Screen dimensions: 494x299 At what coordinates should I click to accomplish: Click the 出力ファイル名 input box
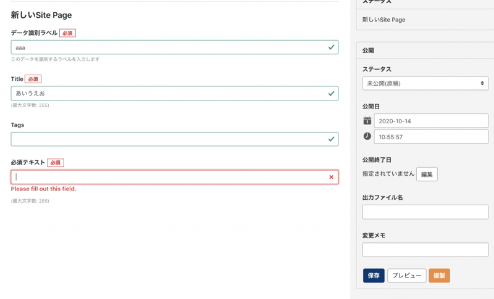click(x=425, y=212)
